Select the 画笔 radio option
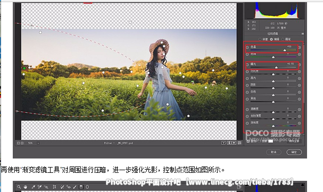The height and width of the screenshot is (192, 323). point(283,39)
